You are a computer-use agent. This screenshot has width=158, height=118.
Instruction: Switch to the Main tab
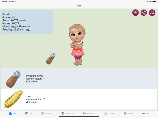pos(13,113)
